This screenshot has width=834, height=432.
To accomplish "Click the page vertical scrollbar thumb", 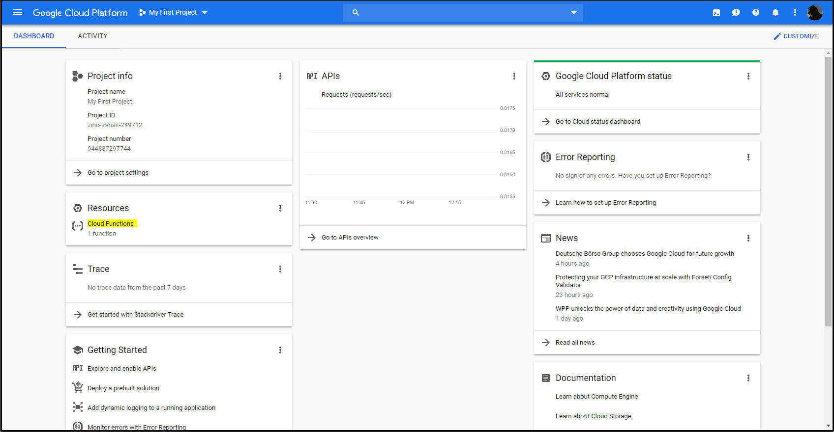I will [829, 191].
